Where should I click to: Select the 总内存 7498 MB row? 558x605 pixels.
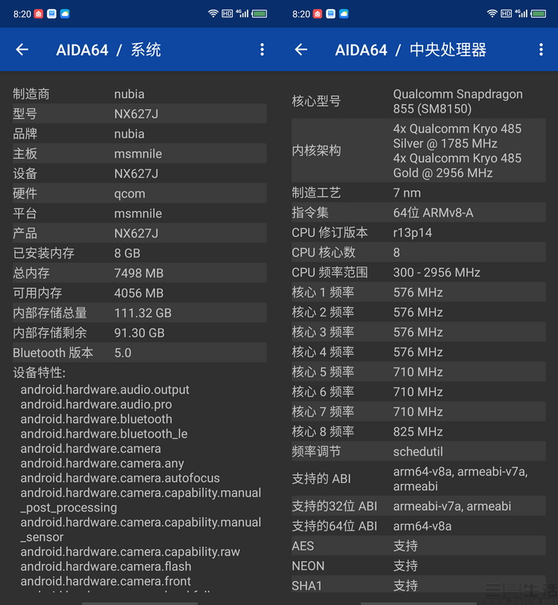click(x=140, y=273)
